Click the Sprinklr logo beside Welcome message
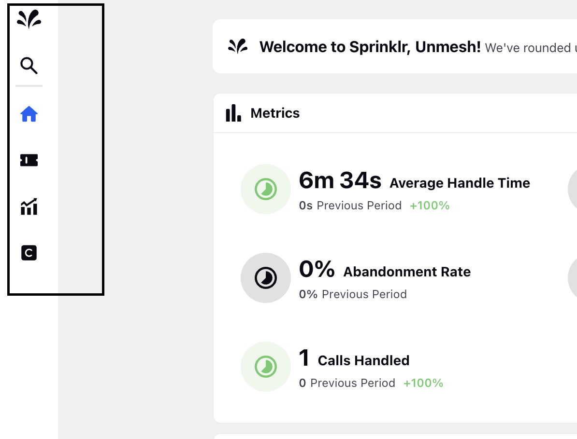577x439 pixels. (238, 47)
